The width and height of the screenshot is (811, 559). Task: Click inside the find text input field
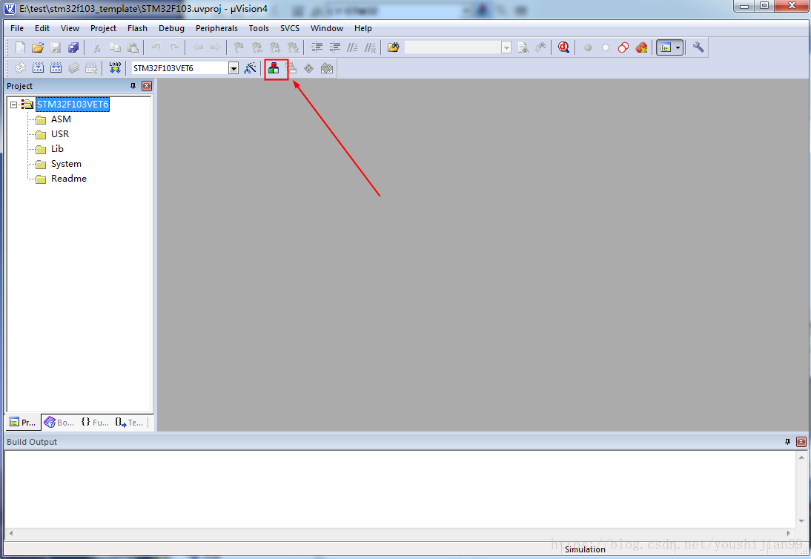click(x=453, y=47)
